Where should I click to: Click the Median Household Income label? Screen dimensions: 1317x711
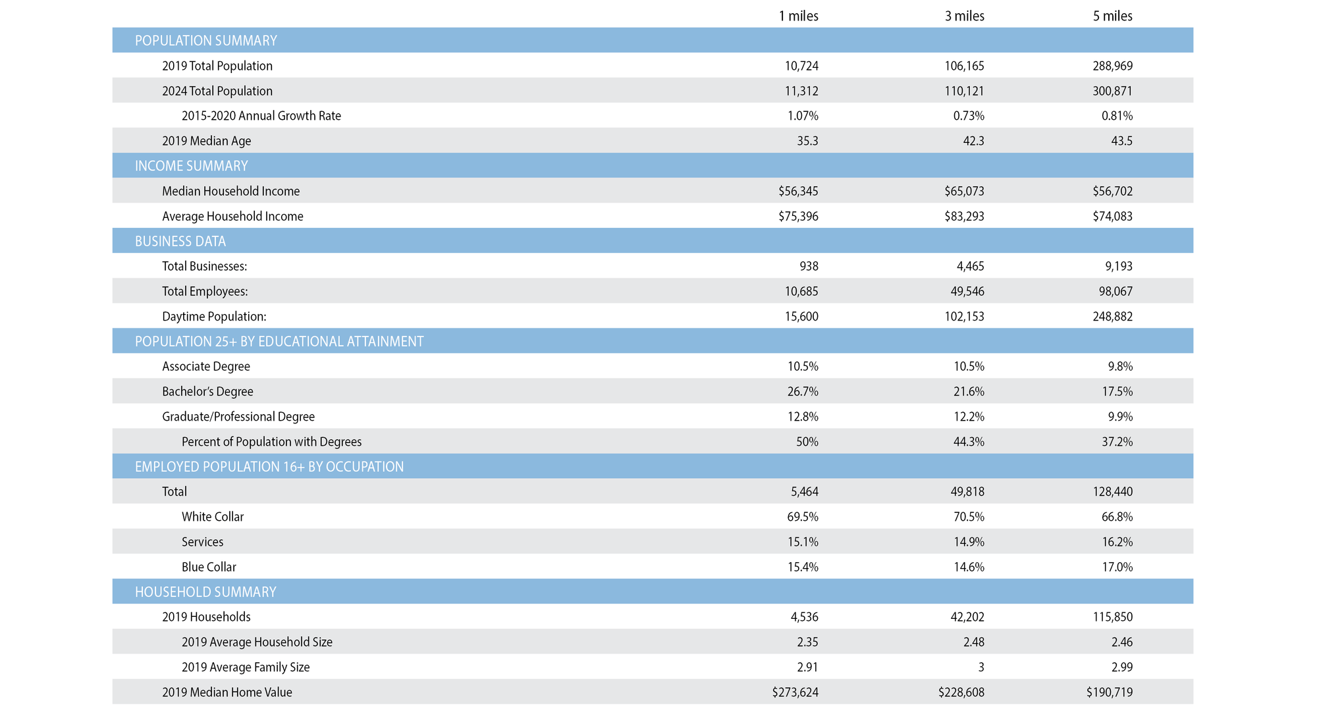point(230,191)
